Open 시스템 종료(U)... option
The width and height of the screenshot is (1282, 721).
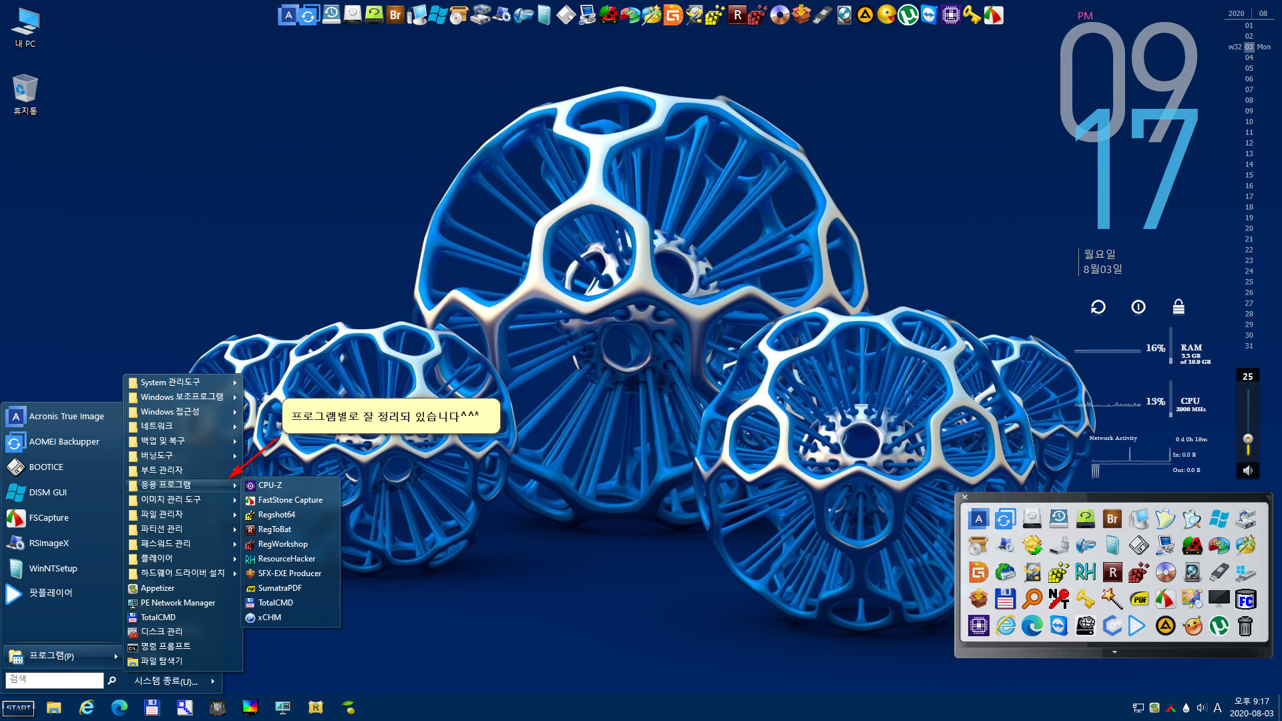175,681
